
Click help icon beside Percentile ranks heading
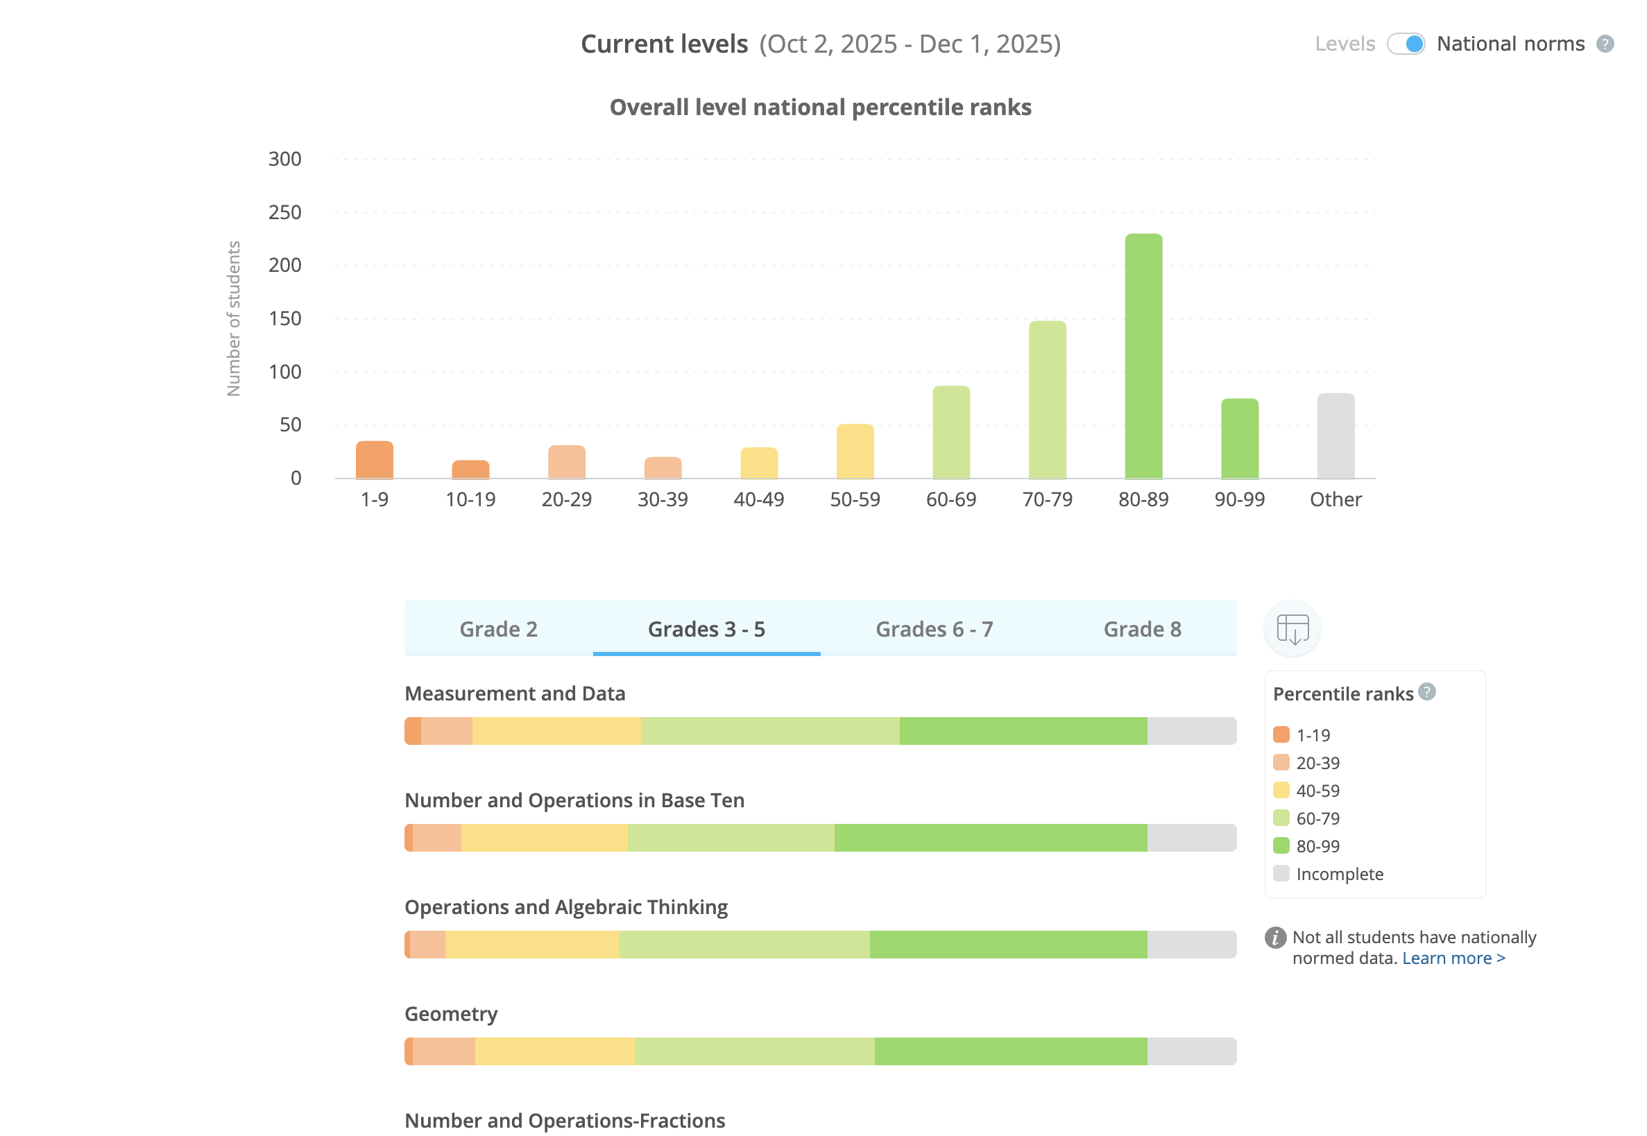pyautogui.click(x=1427, y=692)
